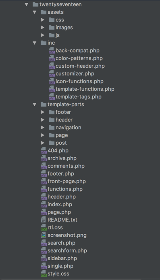Viewport: 160px width, 280px height.
Task: Select the back-compat.php file name
Action: 77,51
